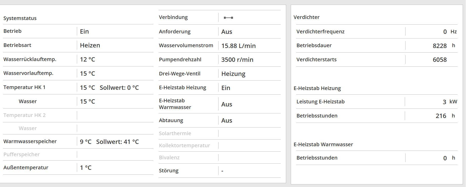Select the Wasservolumenstrom 15.88 L/min value
This screenshot has height=187, width=466.
[239, 46]
